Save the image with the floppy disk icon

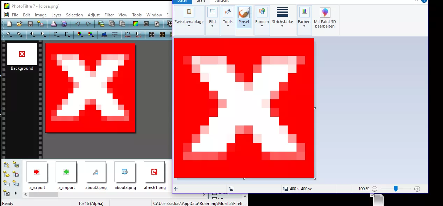[x=30, y=24]
